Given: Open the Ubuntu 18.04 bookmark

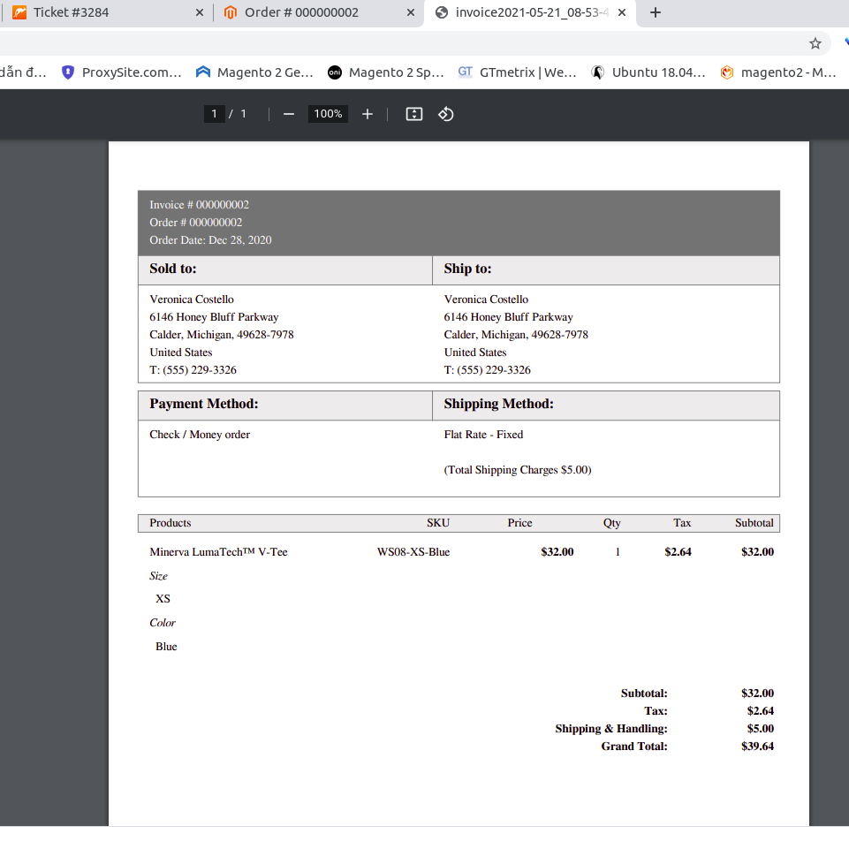Looking at the screenshot, I should [x=648, y=72].
